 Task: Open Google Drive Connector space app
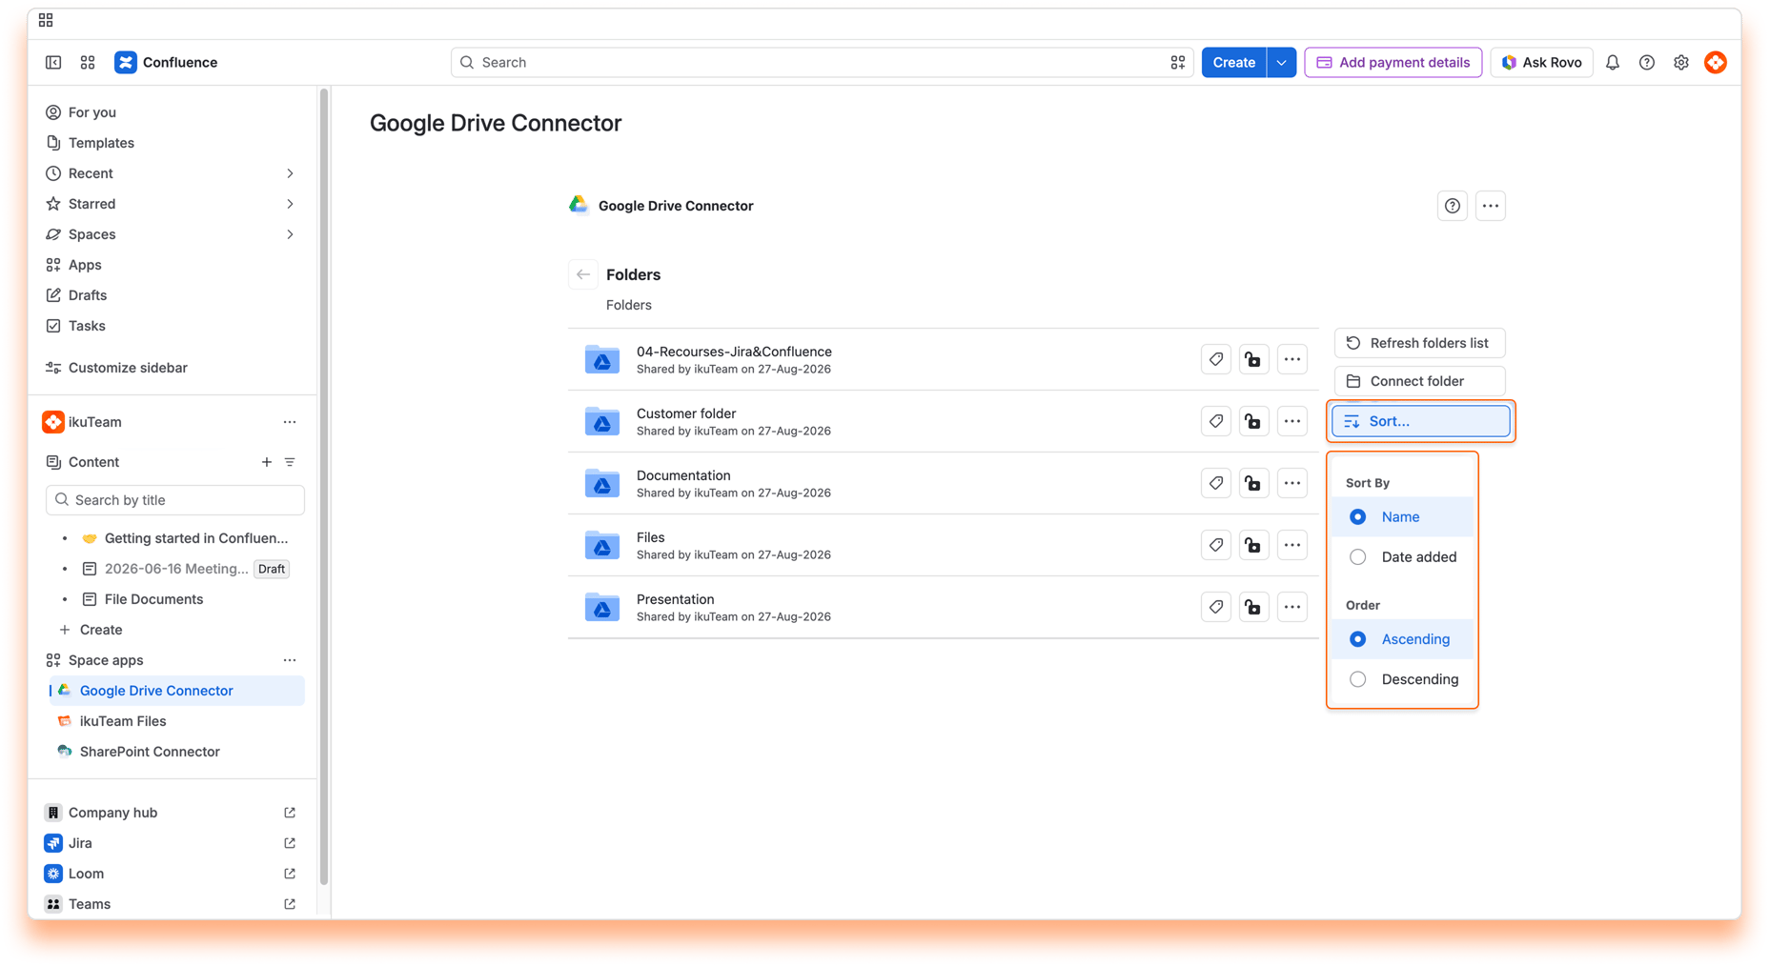(x=175, y=691)
